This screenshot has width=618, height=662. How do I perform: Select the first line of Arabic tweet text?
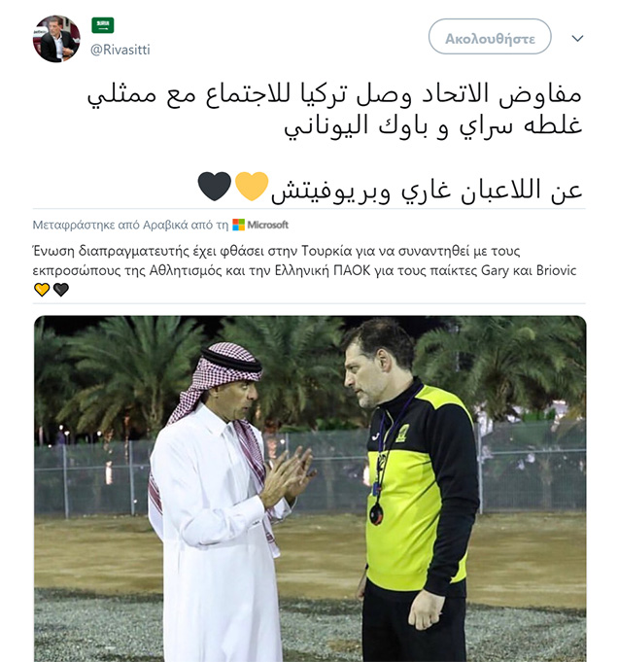[x=334, y=94]
